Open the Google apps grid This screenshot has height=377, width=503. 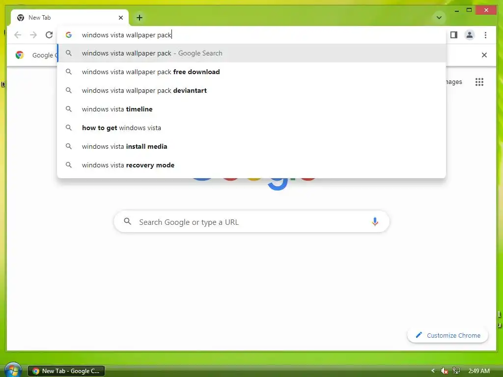pos(479,82)
